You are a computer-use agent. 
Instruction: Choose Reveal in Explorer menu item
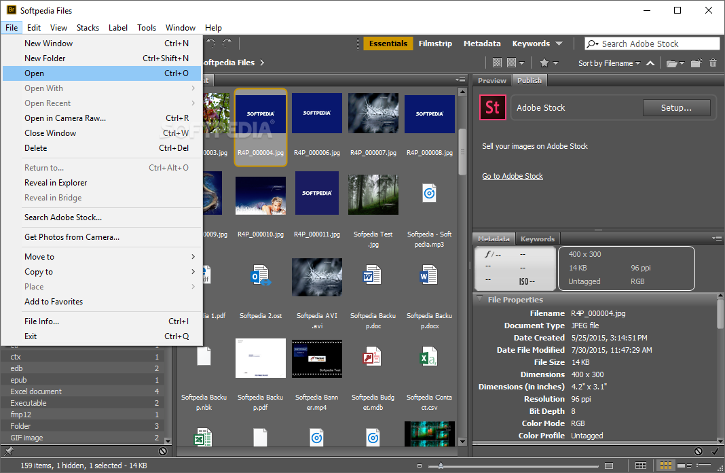(x=102, y=183)
